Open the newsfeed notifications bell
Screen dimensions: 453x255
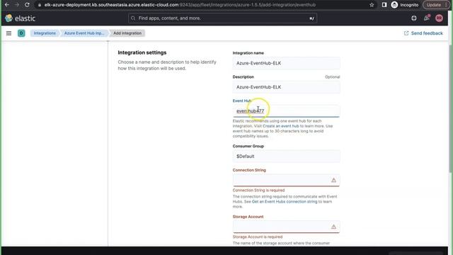click(426, 18)
